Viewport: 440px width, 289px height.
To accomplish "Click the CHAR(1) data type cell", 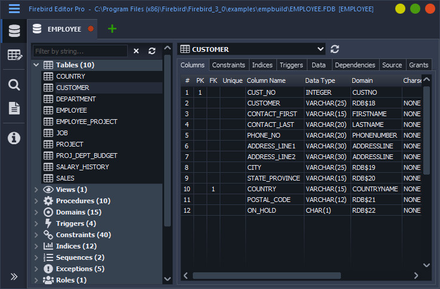I will click(x=327, y=210).
